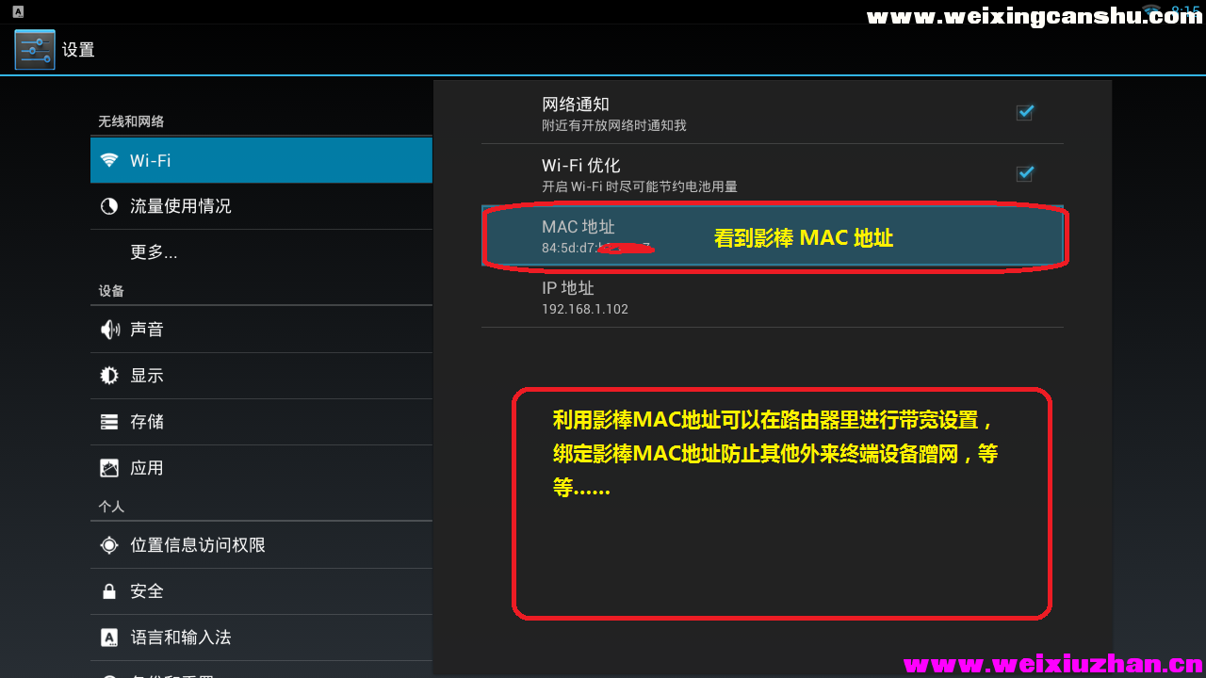Viewport: 1206px width, 678px height.
Task: Open data usage via its circle icon
Action: pos(109,206)
